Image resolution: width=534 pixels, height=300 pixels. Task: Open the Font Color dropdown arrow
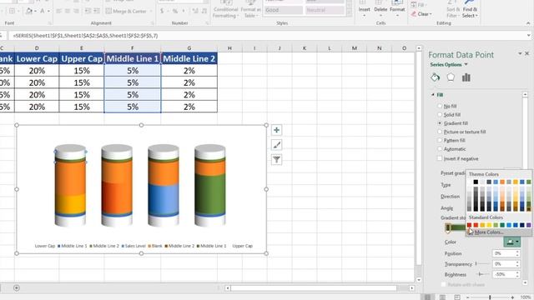coord(48,11)
